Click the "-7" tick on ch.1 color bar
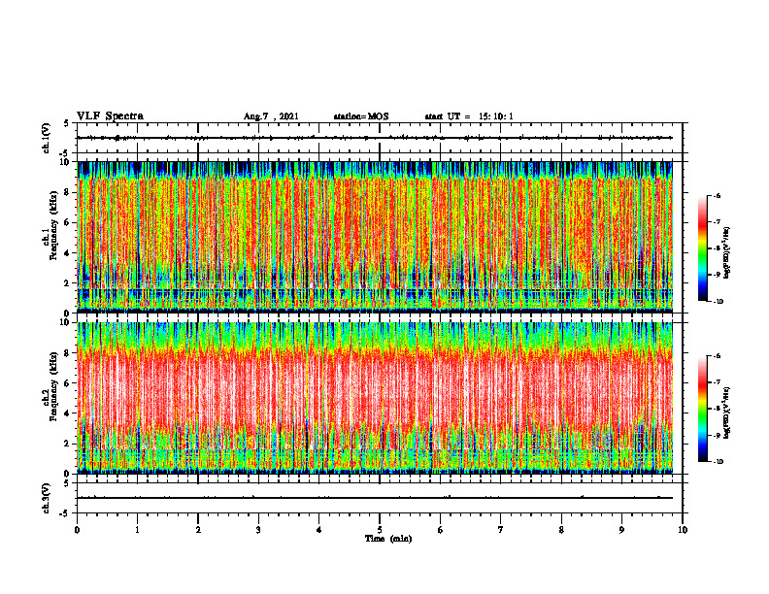Screen dimensions: 769x594 point(717,222)
